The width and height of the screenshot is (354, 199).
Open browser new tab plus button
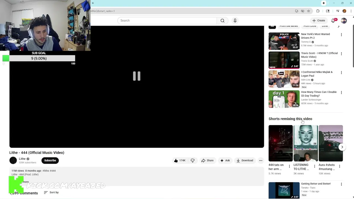tap(93, 3)
